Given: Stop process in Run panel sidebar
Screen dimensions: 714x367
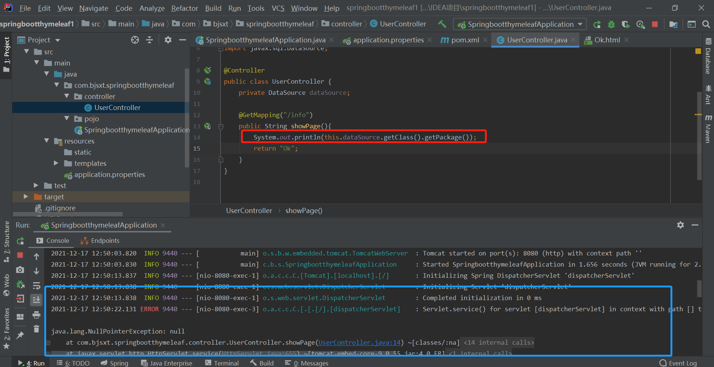Looking at the screenshot, I should tap(20, 255).
